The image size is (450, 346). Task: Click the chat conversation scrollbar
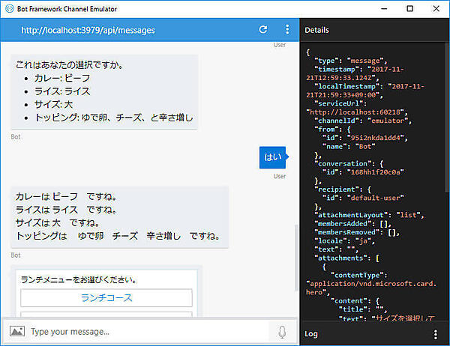[296, 270]
